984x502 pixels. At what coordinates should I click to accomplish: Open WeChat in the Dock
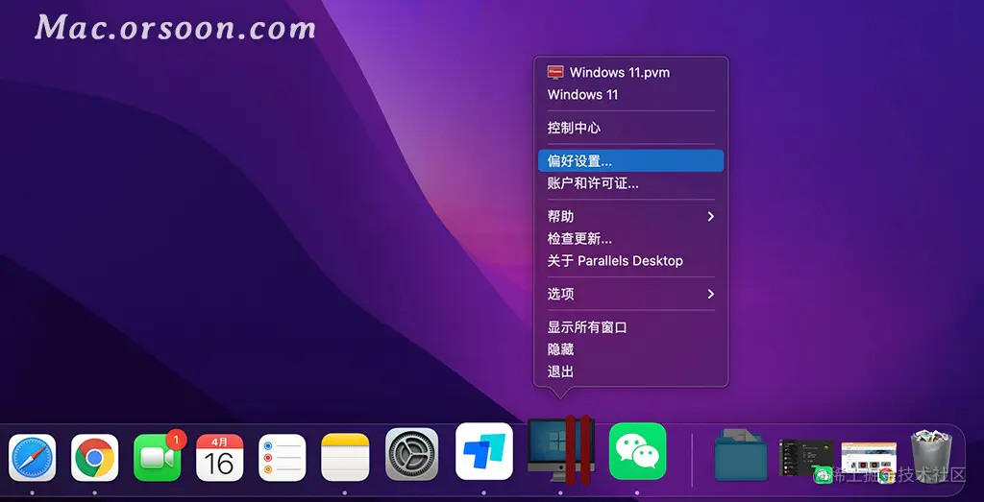point(638,451)
